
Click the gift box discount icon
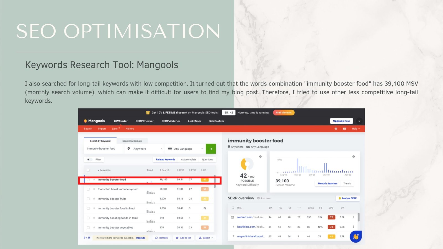(148, 113)
